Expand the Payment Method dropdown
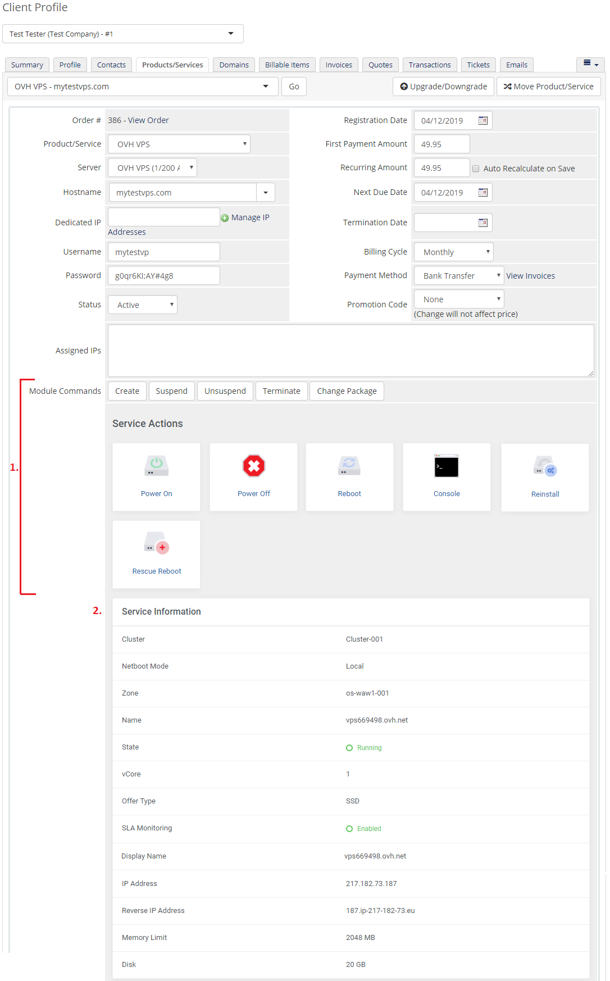The height and width of the screenshot is (981, 610). tap(459, 275)
